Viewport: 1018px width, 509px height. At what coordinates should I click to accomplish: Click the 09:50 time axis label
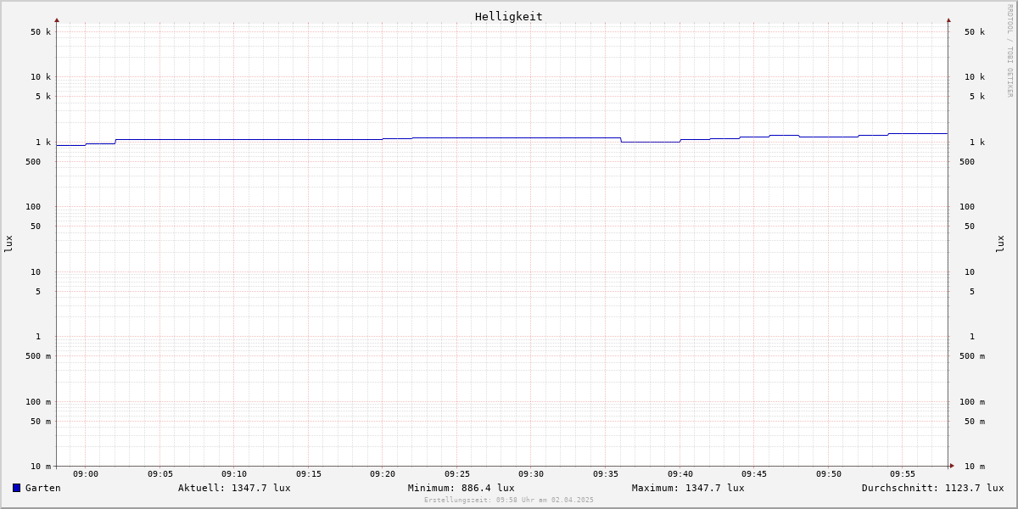pyautogui.click(x=829, y=474)
